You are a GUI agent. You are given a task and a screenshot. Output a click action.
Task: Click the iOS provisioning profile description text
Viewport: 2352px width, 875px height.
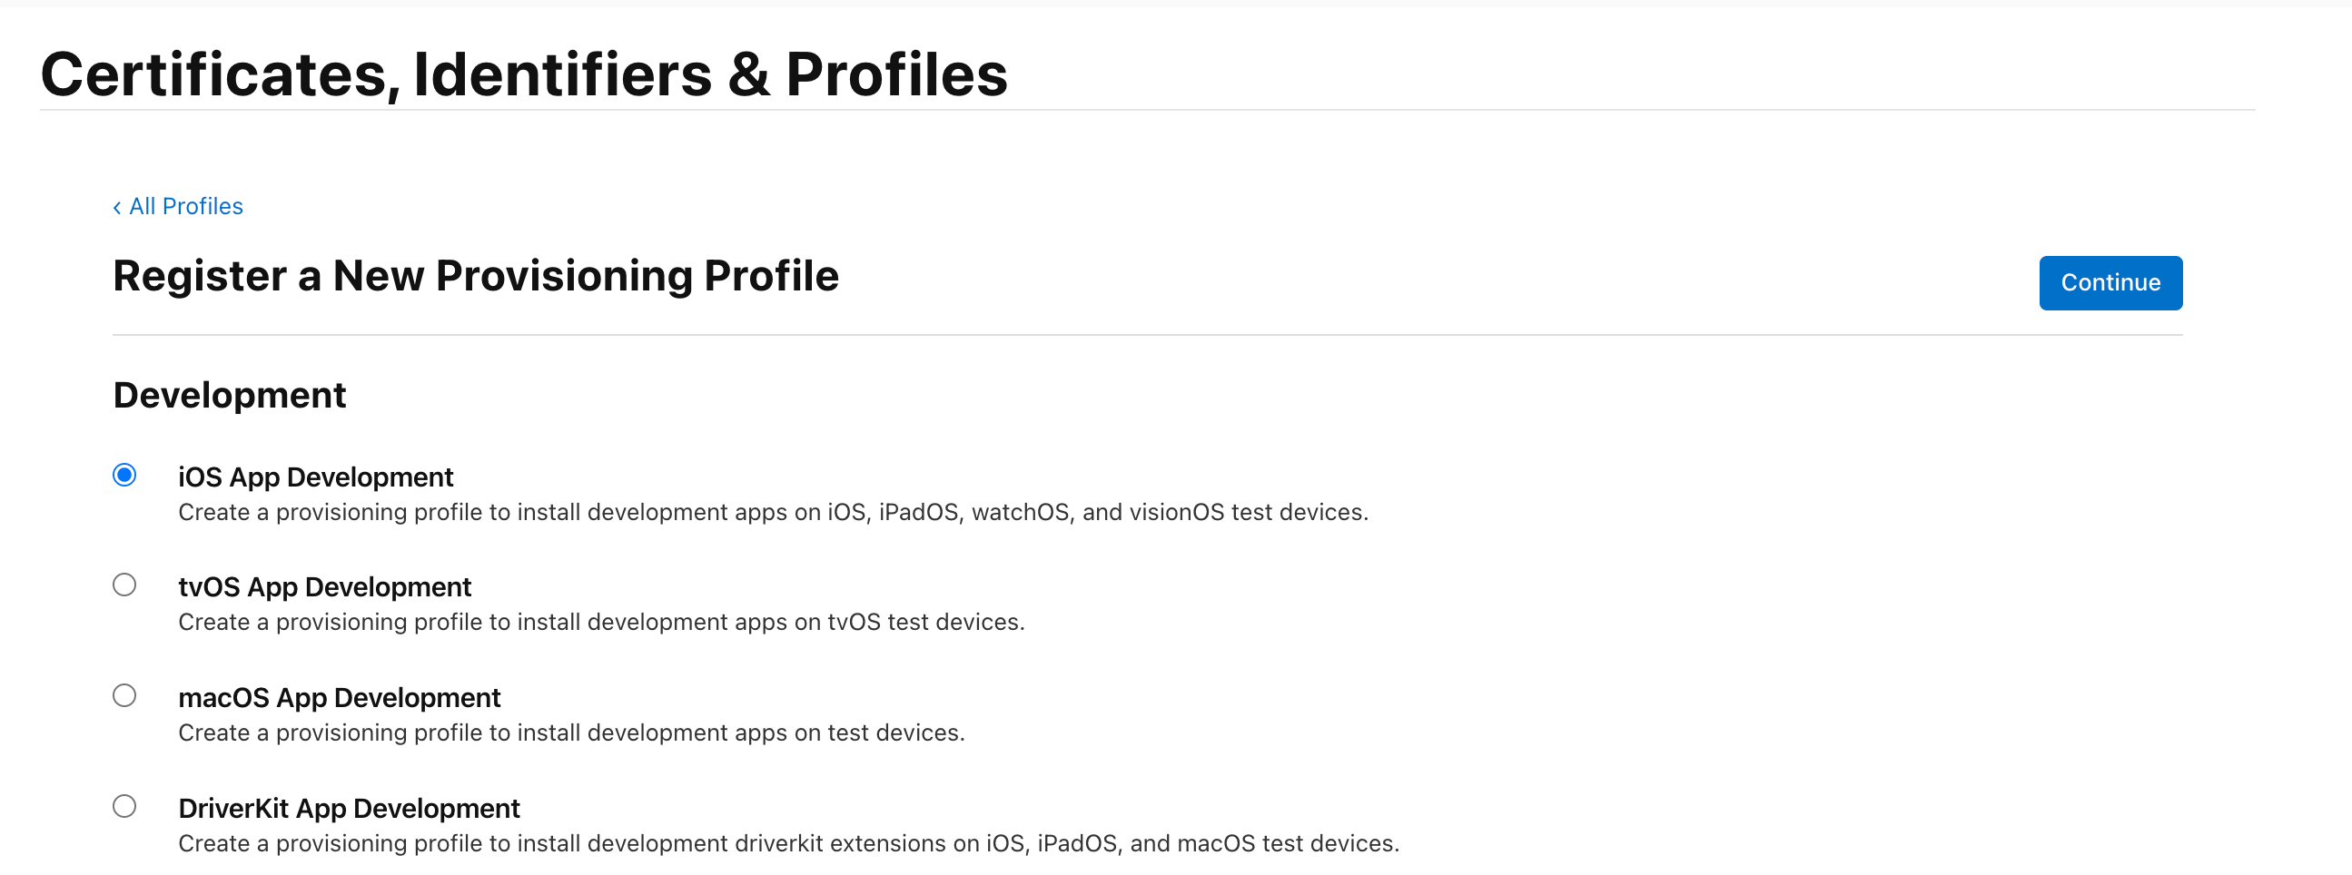coord(773,513)
